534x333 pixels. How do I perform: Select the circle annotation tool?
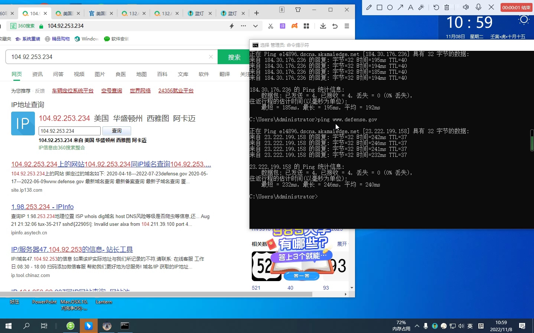390,7
